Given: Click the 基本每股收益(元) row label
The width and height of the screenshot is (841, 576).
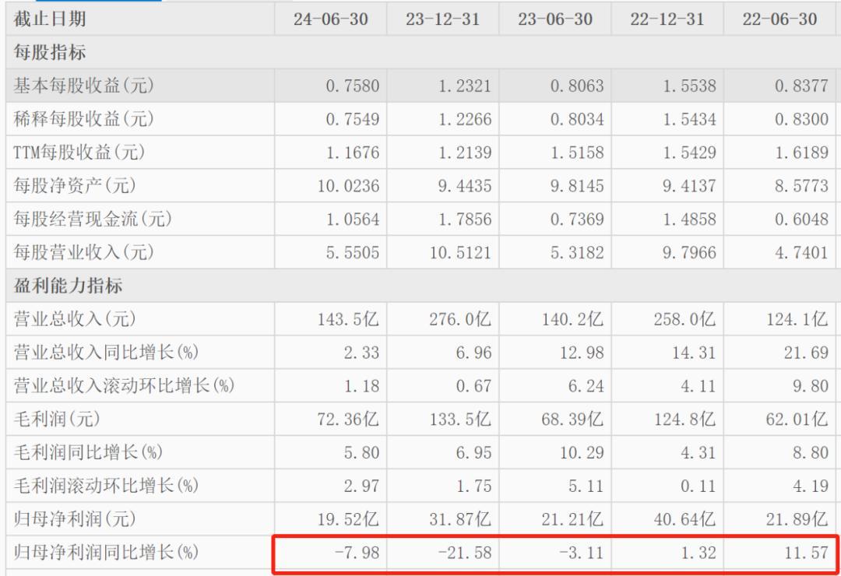Looking at the screenshot, I should click(83, 86).
